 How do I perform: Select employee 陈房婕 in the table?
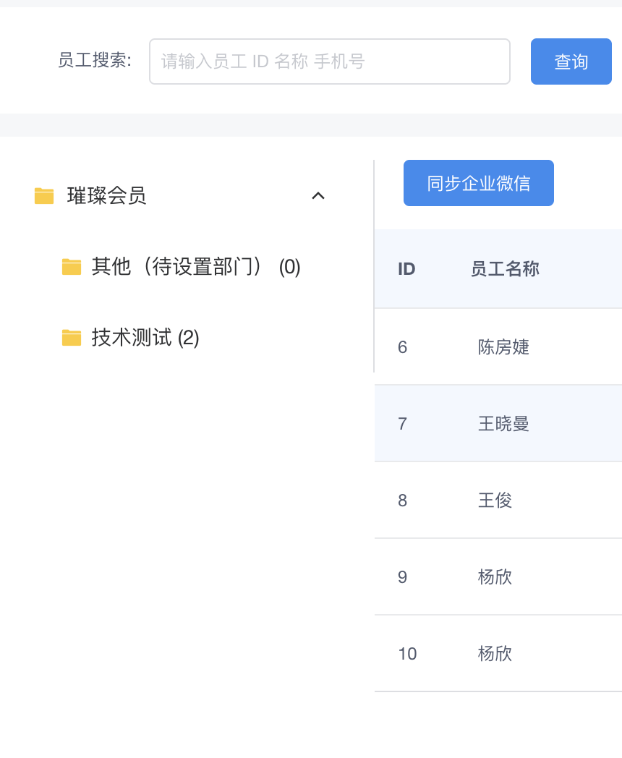coord(503,347)
